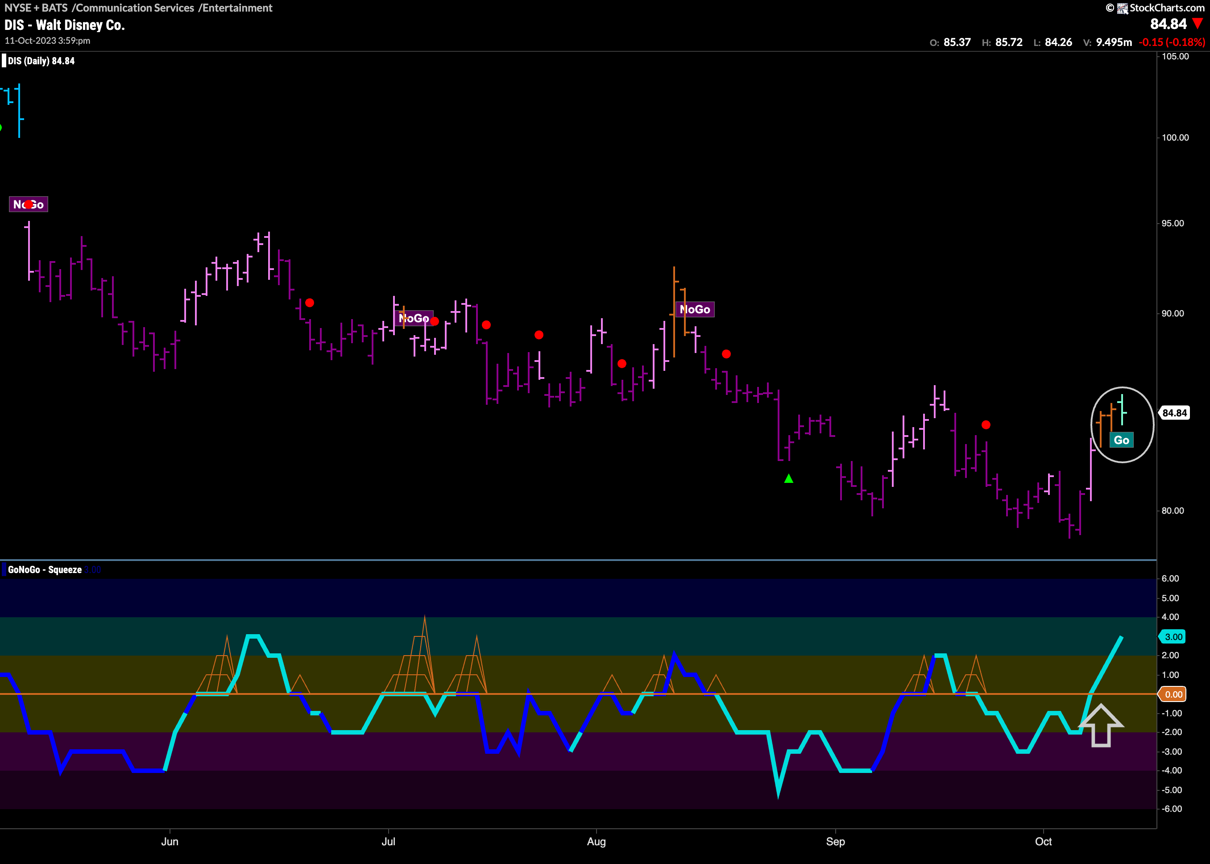Click the 'Jun' label on time axis
This screenshot has height=864, width=1210.
[170, 842]
